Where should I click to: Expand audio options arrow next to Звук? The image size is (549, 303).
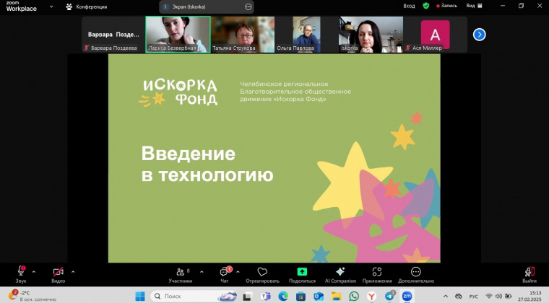coord(34,271)
